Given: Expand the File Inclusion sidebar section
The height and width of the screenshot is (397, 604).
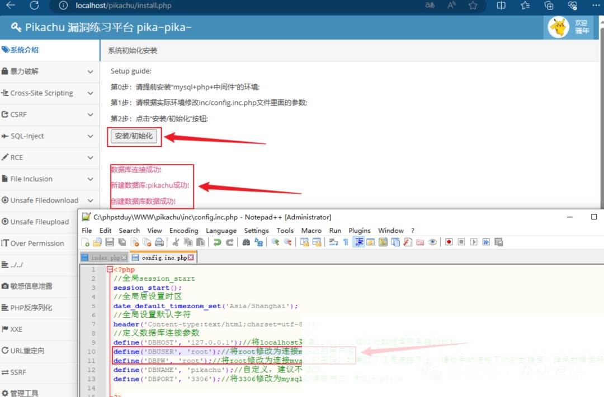Looking at the screenshot, I should pyautogui.click(x=50, y=179).
